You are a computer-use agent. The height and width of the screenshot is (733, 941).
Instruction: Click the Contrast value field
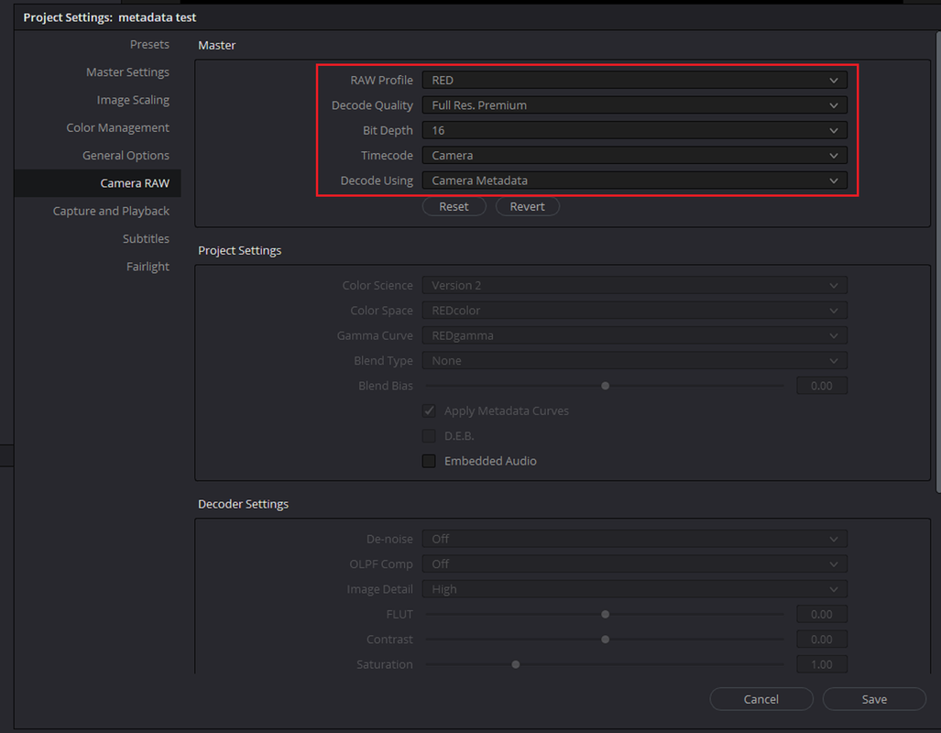click(x=822, y=640)
